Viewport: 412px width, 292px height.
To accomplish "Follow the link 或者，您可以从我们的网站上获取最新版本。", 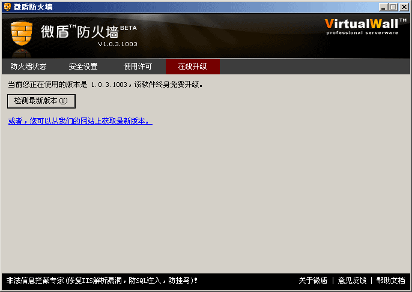I will pyautogui.click(x=80, y=121).
